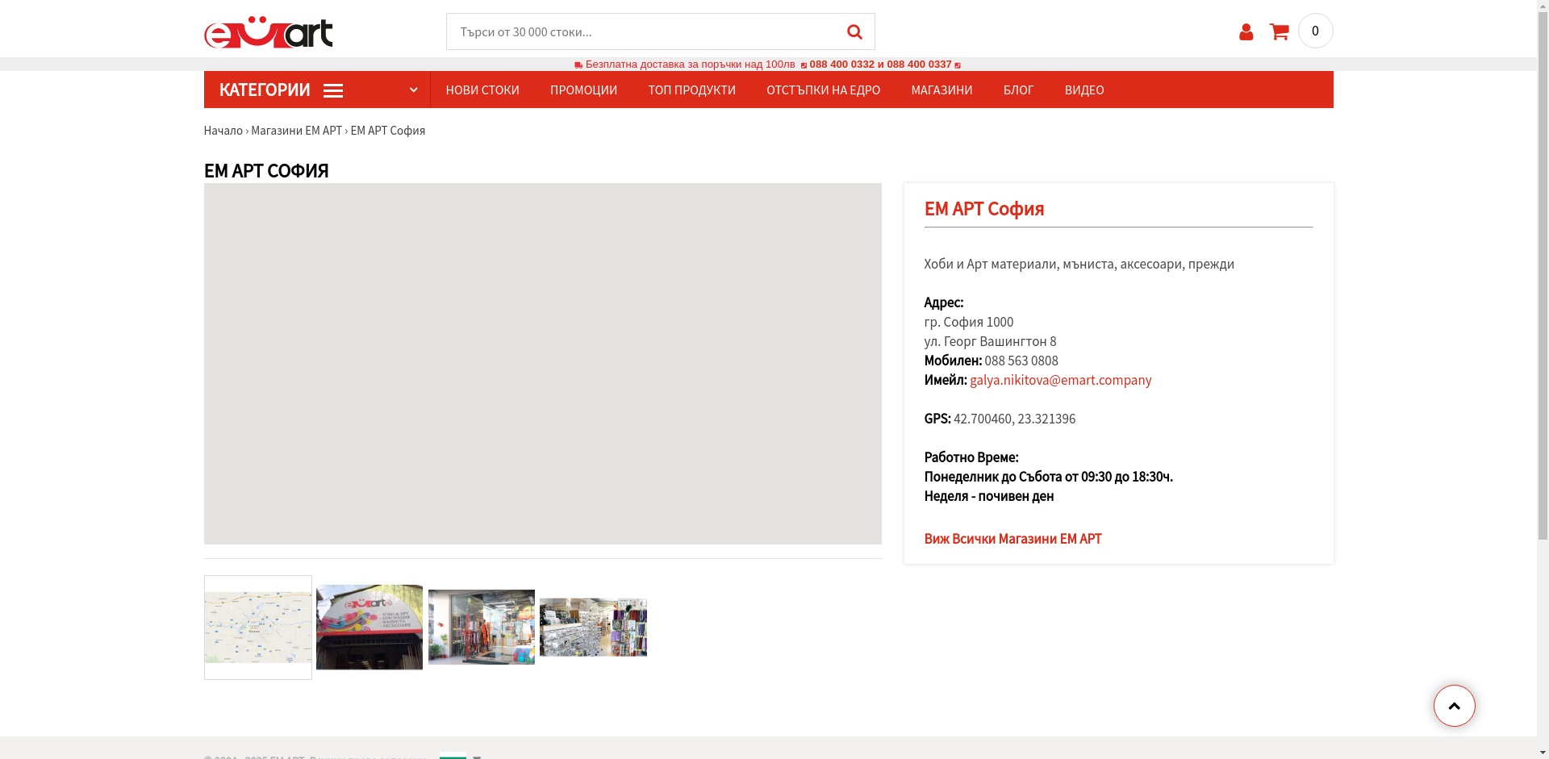Select the store shelves thumbnail
The width and height of the screenshot is (1549, 759).
tap(593, 628)
